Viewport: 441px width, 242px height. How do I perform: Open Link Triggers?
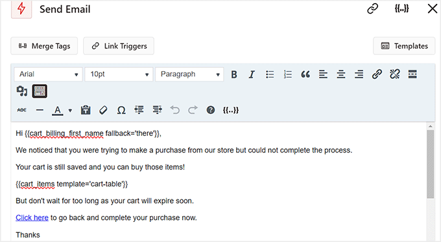click(119, 46)
